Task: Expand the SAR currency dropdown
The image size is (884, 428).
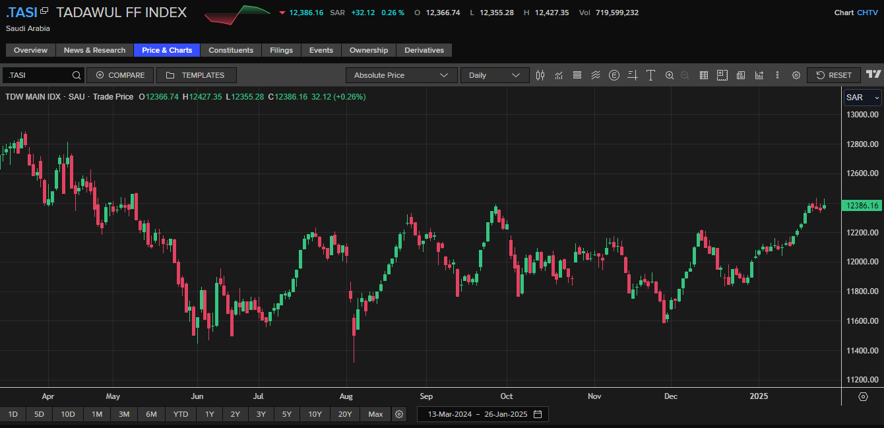Action: 862,98
